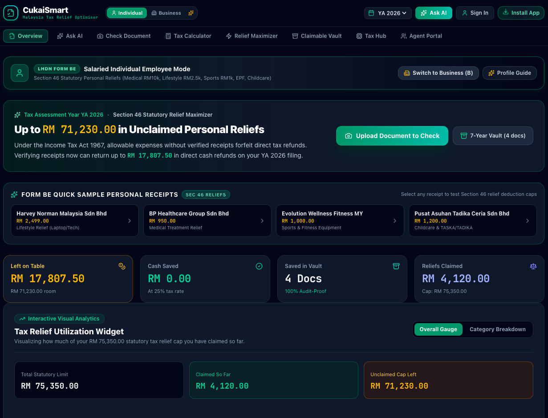Open the Profile Guide button
Image resolution: width=548 pixels, height=418 pixels.
510,73
